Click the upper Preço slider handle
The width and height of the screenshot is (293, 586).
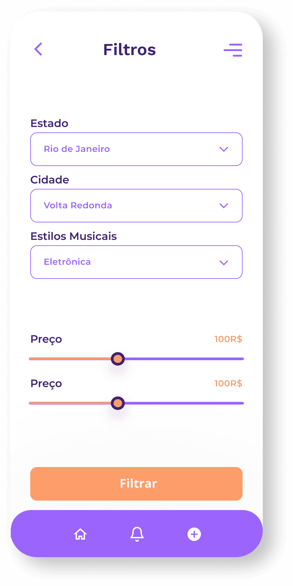click(118, 359)
